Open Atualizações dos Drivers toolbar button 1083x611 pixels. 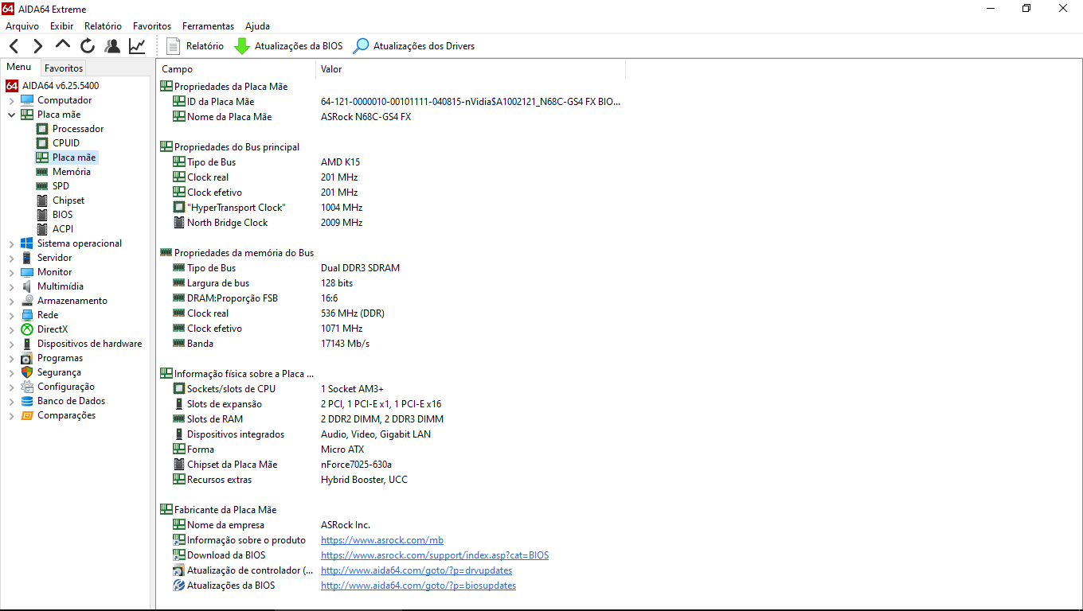(x=414, y=46)
